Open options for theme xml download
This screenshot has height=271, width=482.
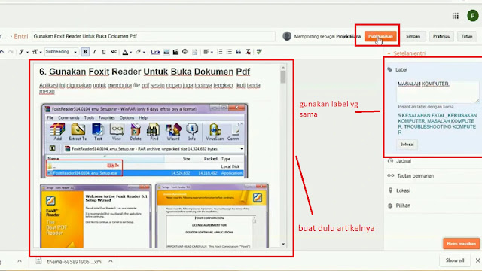[x=111, y=261]
